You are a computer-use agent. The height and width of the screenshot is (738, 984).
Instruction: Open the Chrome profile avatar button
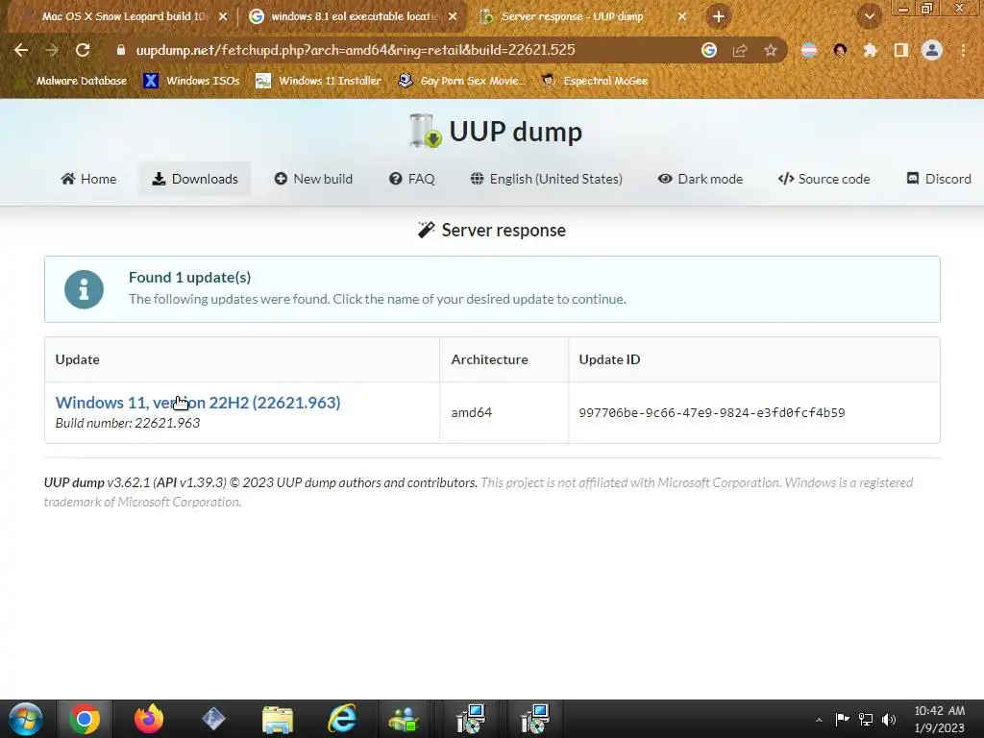[932, 50]
